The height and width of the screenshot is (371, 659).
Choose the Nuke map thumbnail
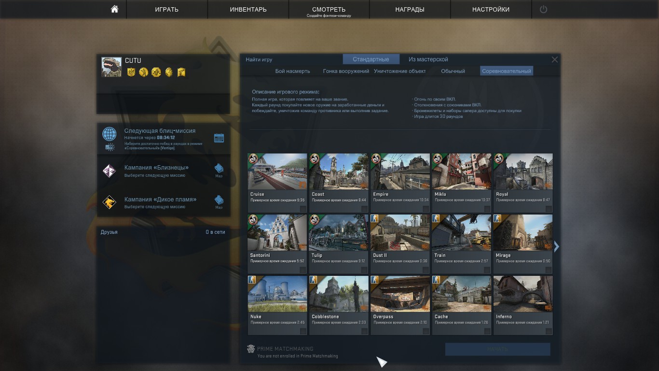click(277, 294)
